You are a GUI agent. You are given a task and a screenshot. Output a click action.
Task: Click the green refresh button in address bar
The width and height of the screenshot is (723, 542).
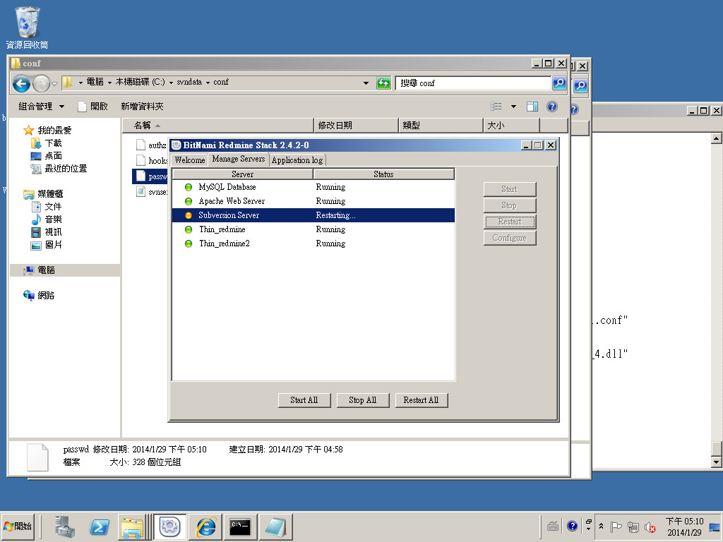click(383, 83)
